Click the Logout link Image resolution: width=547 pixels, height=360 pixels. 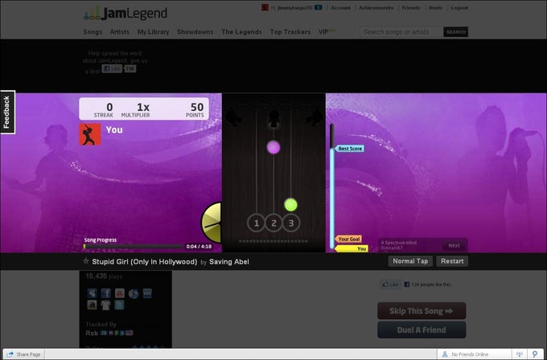459,8
